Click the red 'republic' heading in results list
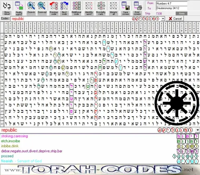 tap(9, 130)
